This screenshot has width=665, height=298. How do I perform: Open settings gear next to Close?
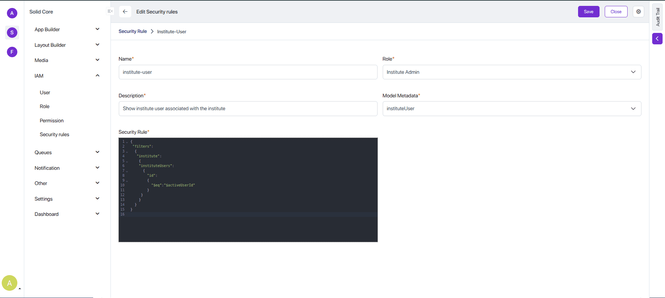[x=638, y=11]
